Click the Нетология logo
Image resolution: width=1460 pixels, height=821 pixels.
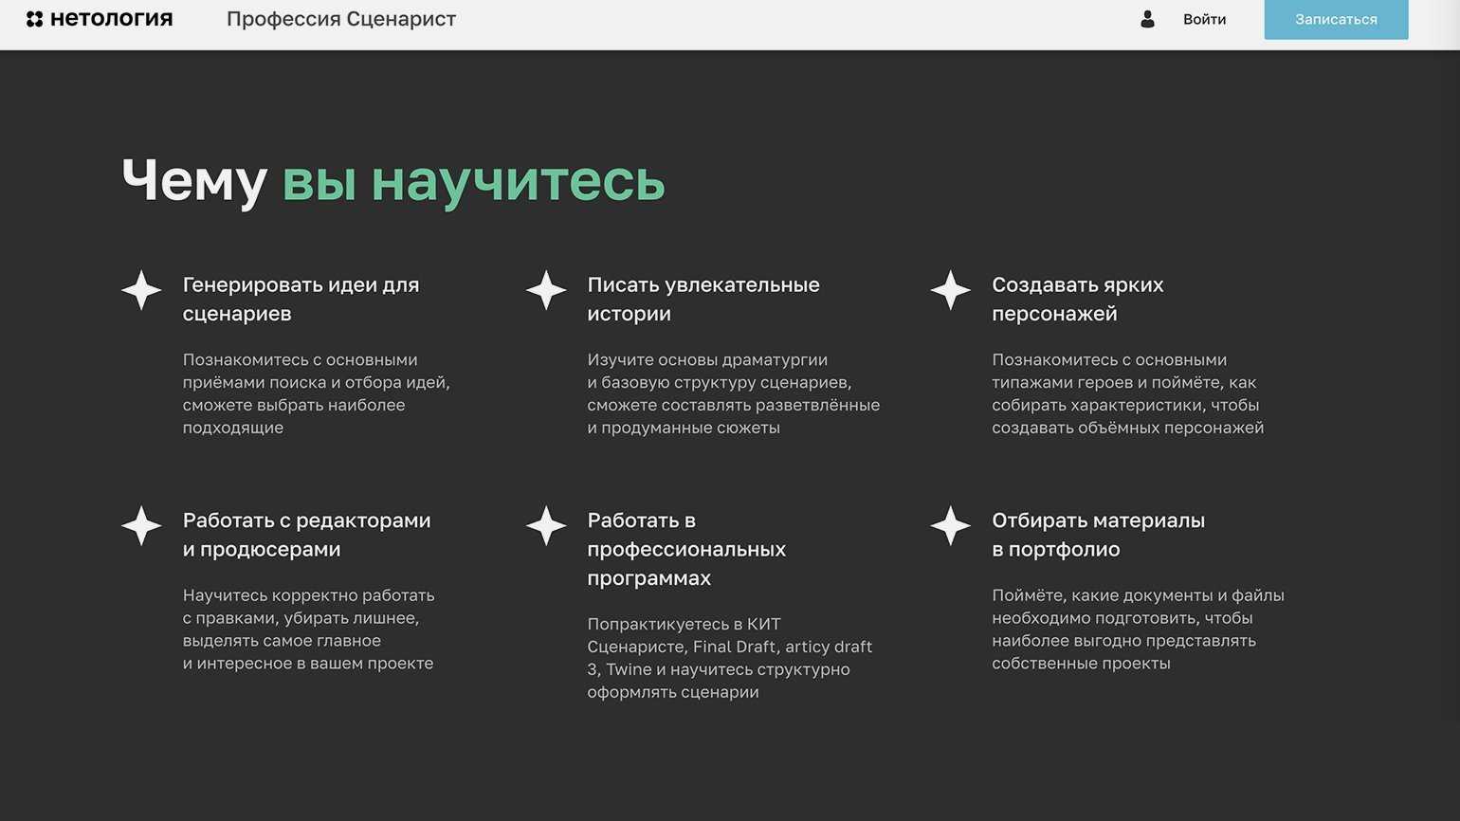click(100, 19)
